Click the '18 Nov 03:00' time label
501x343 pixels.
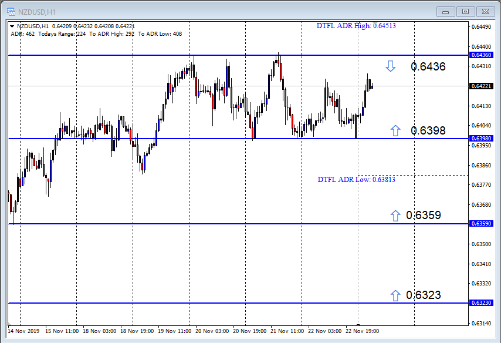tap(99, 331)
